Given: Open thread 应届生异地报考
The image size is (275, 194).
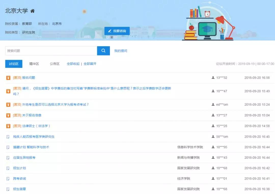Looking at the screenshot, I should (x=24, y=158).
